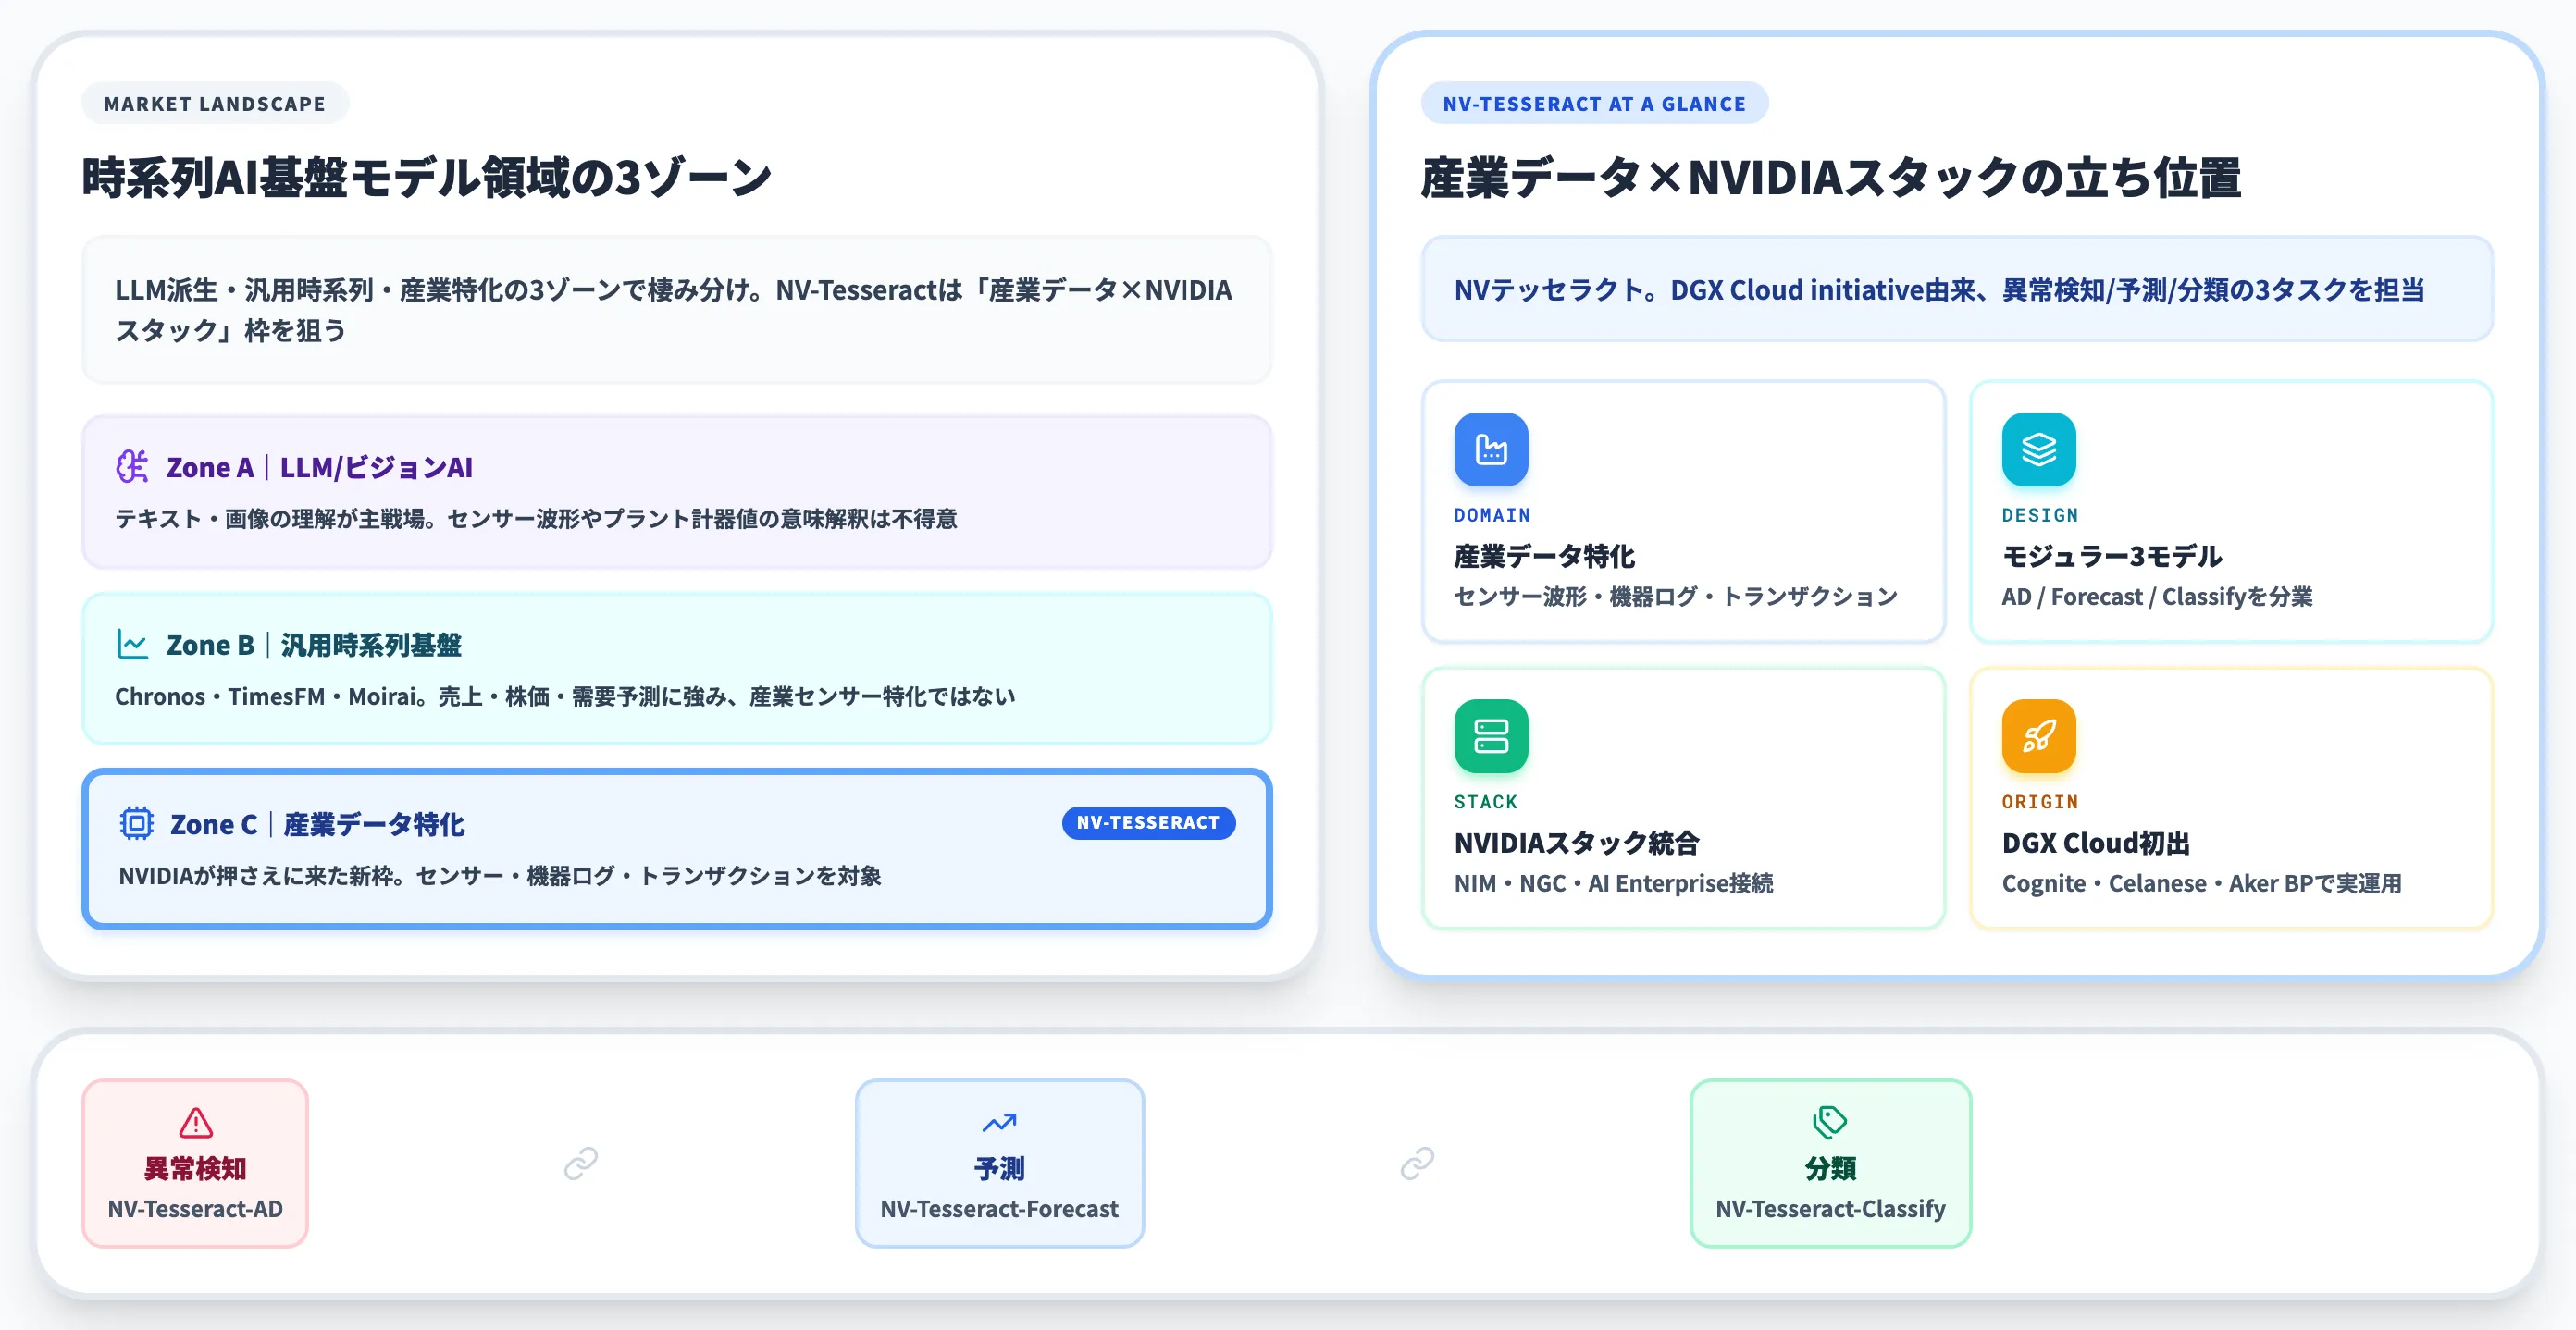The width and height of the screenshot is (2576, 1330).
Task: Click the Zone B 汎用時系列基盤 panel
Action: [x=677, y=669]
